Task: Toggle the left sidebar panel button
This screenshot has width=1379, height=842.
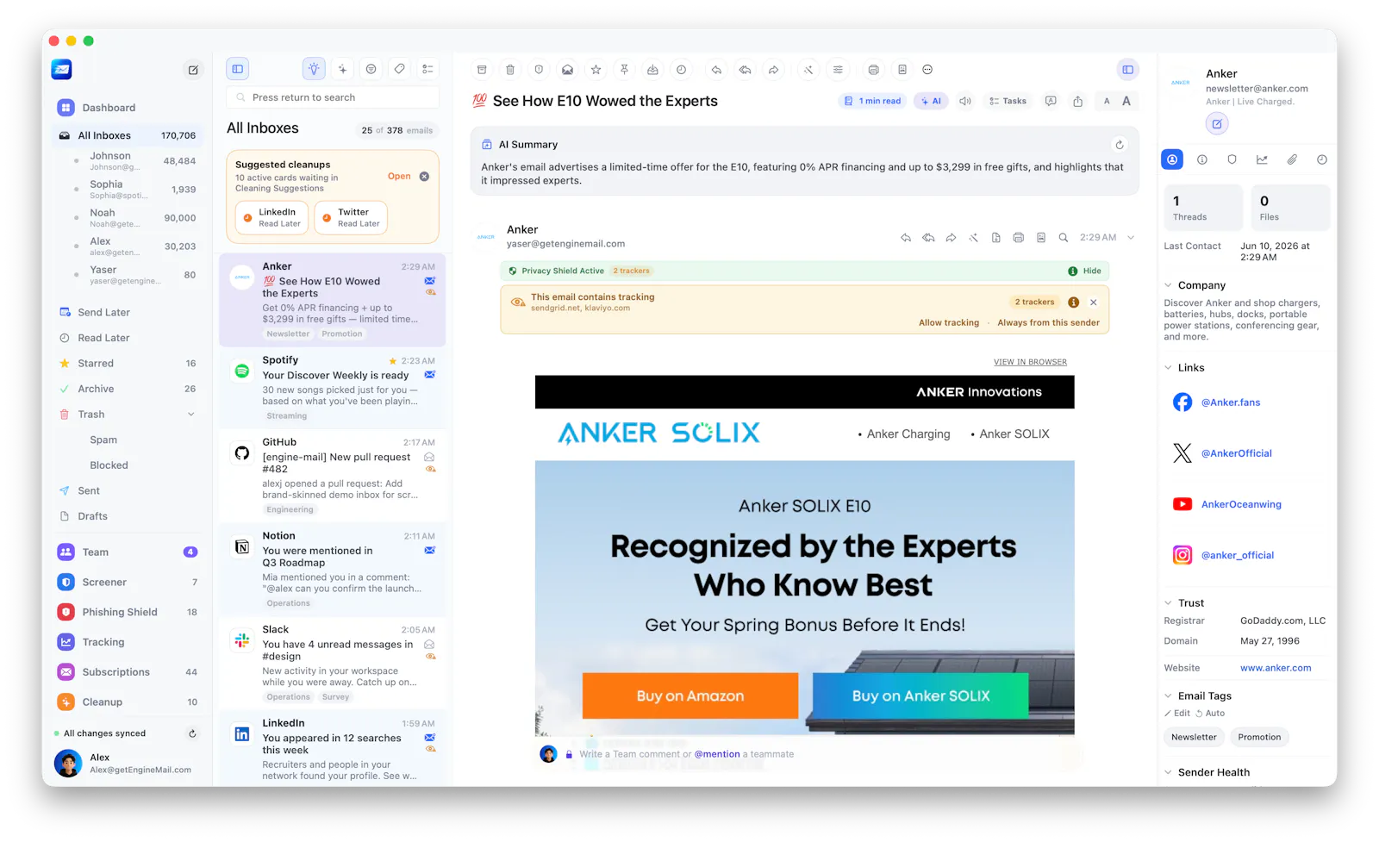Action: coord(238,69)
